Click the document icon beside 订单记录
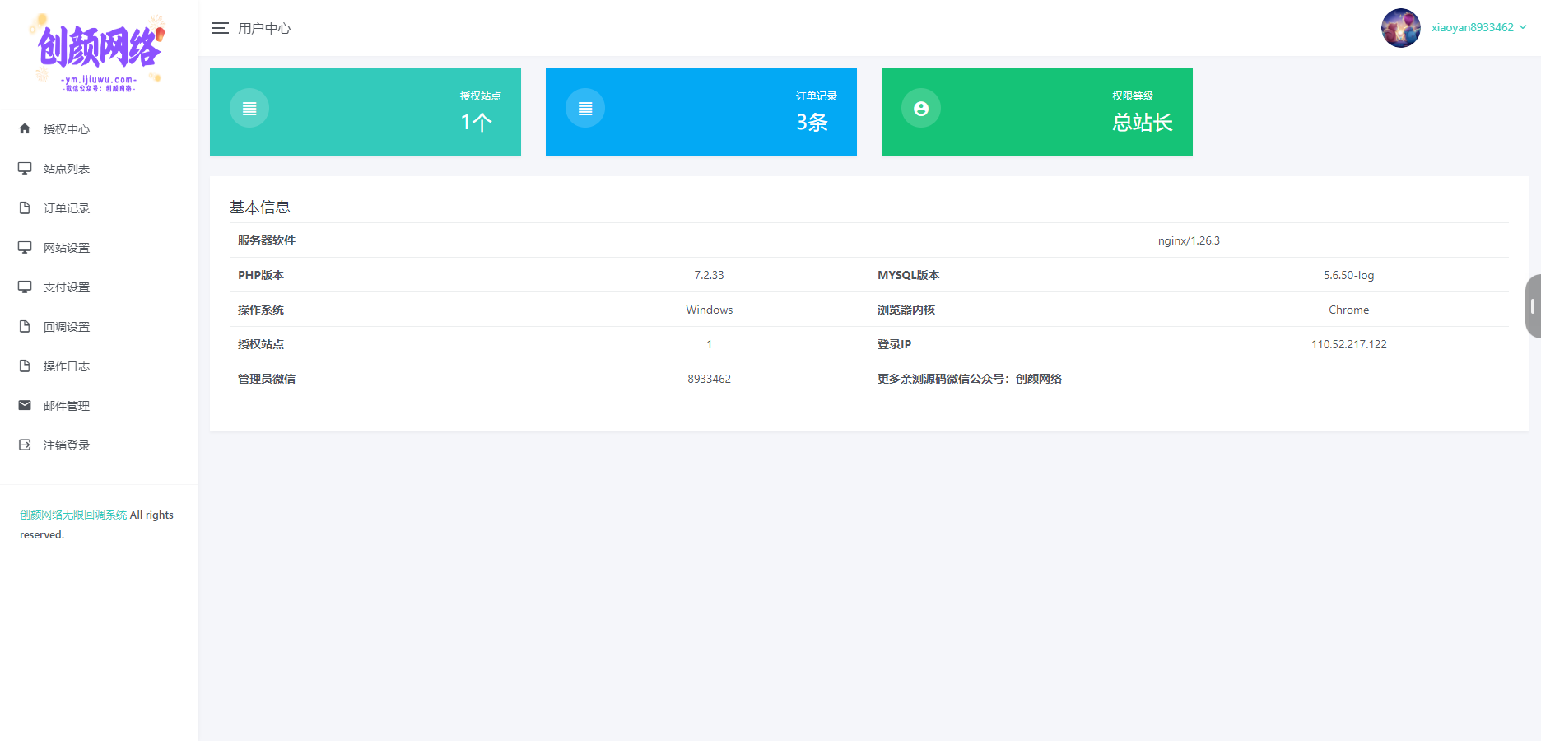The width and height of the screenshot is (1541, 741). click(x=25, y=207)
